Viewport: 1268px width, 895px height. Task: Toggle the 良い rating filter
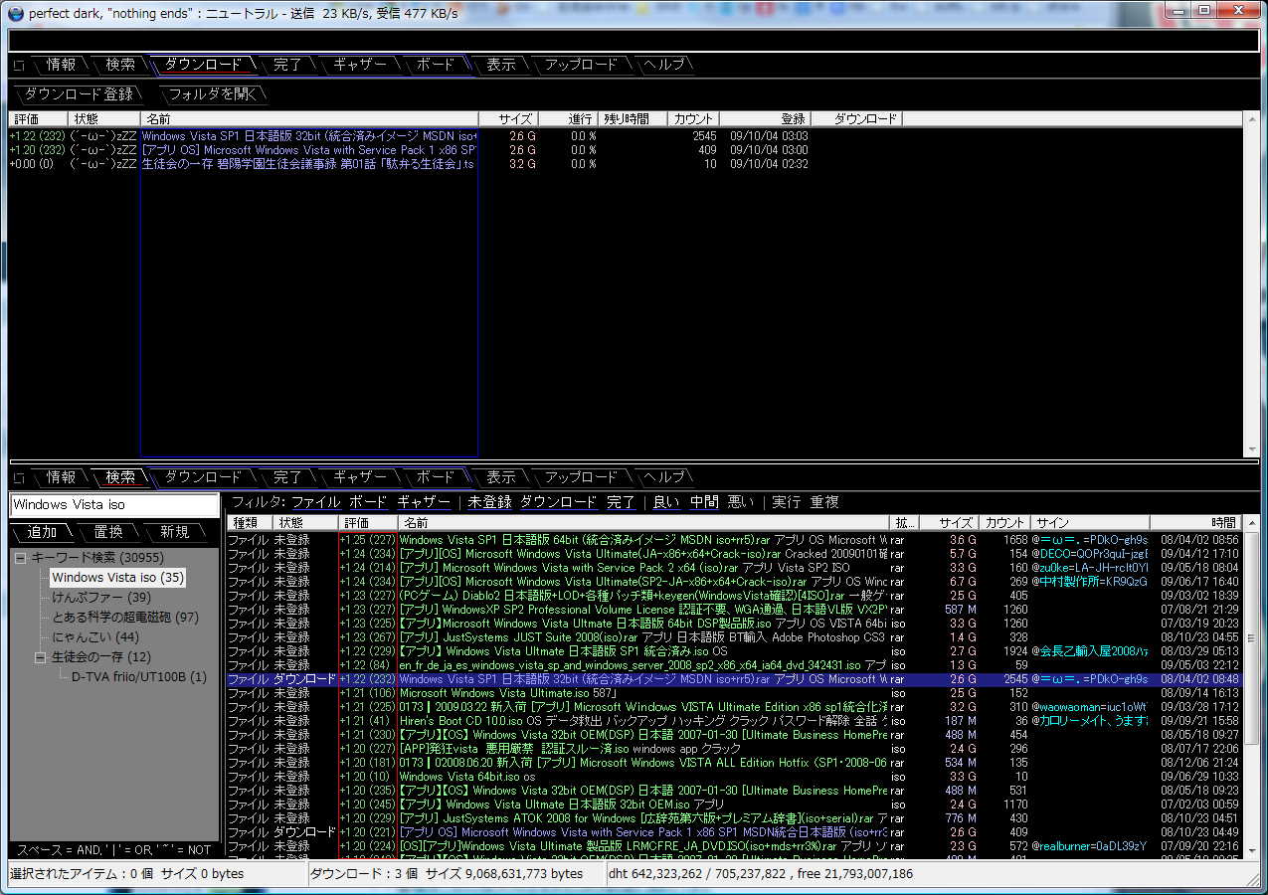(x=667, y=502)
